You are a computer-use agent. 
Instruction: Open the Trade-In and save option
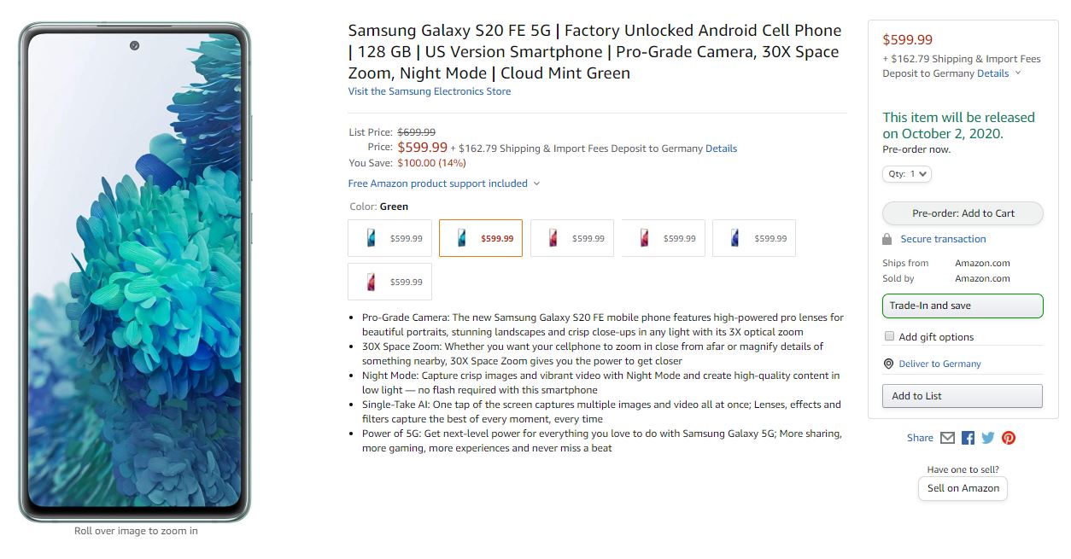tap(963, 306)
